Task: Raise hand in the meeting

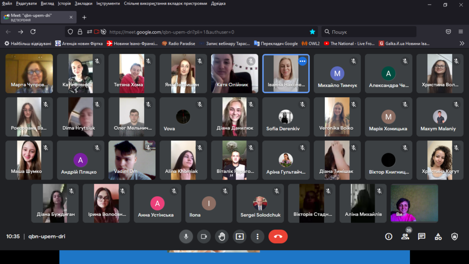Action: (222, 236)
